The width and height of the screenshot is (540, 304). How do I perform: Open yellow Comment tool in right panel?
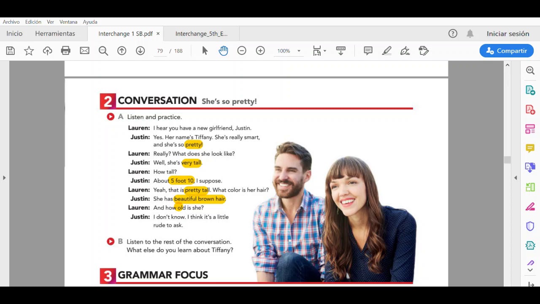pos(530,148)
